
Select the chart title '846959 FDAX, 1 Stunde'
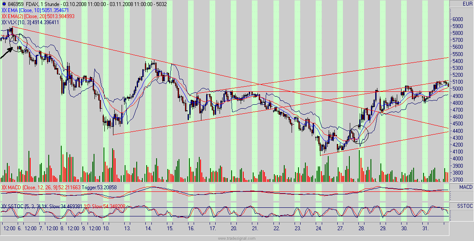(x=33, y=5)
